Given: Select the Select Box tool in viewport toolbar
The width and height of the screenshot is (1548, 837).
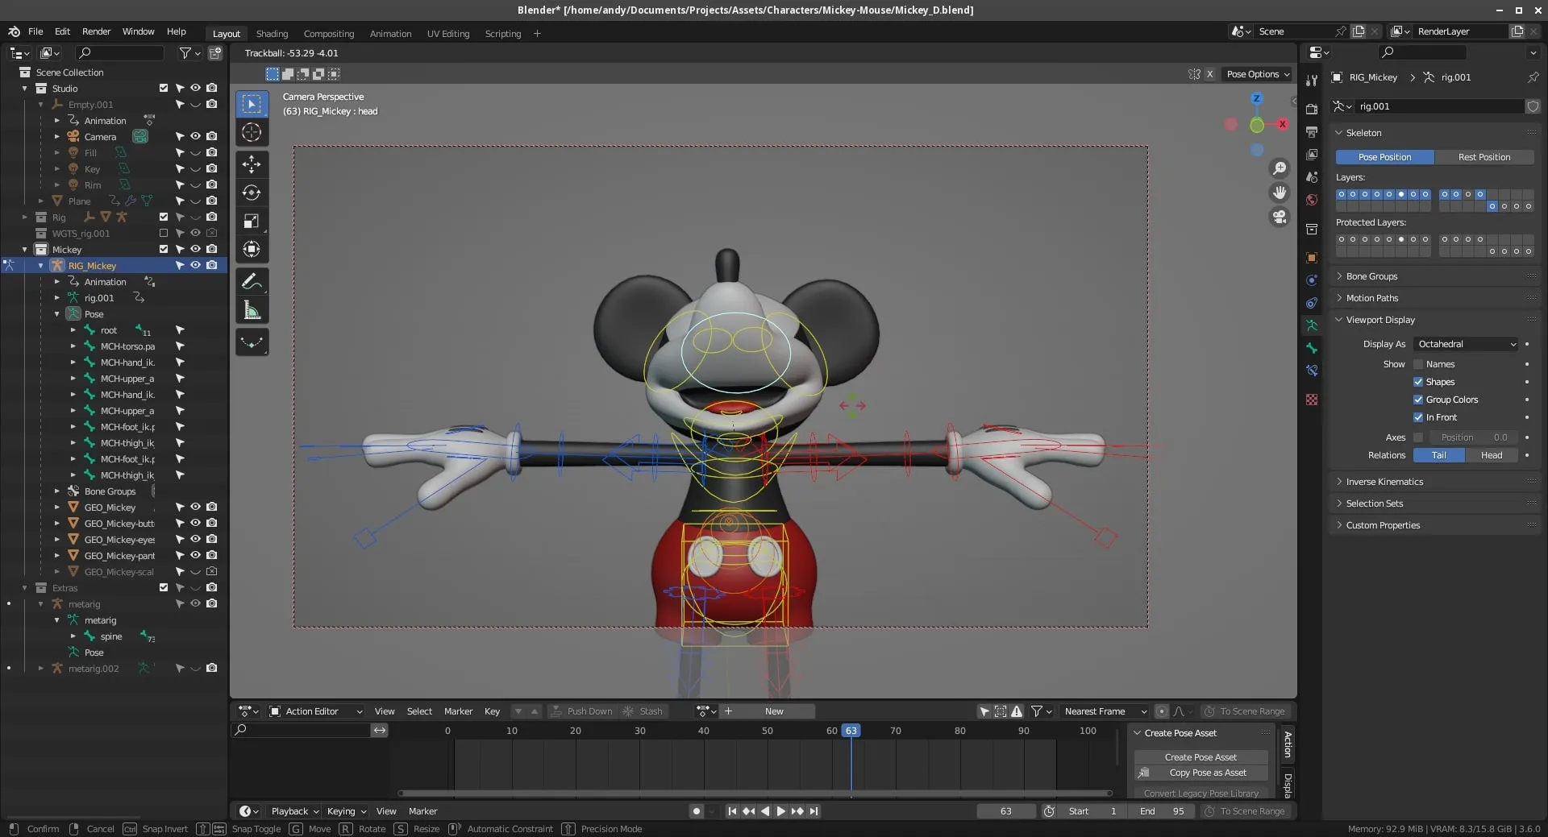Looking at the screenshot, I should (252, 104).
